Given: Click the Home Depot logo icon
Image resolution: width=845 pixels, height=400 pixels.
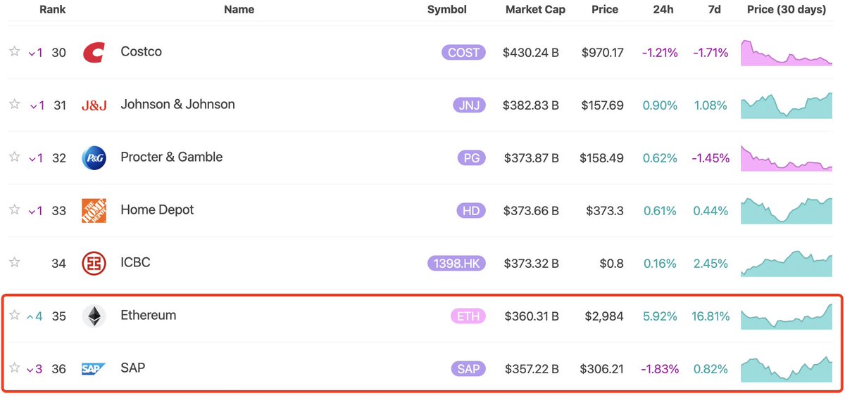Looking at the screenshot, I should 94,211.
